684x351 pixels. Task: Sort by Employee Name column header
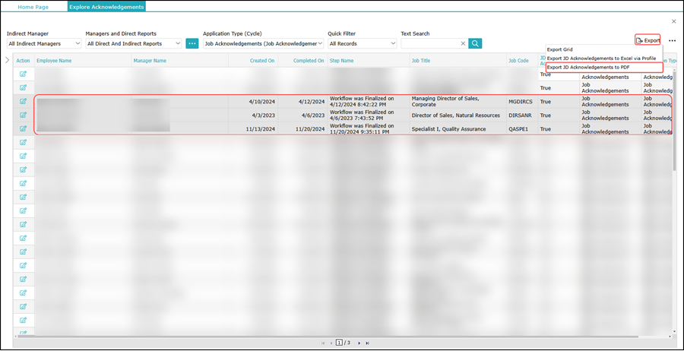[55, 61]
